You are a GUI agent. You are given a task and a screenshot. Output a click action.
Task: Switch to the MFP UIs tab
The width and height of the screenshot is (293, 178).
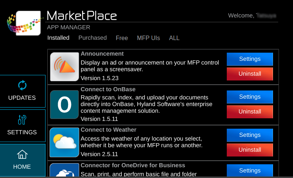point(148,38)
